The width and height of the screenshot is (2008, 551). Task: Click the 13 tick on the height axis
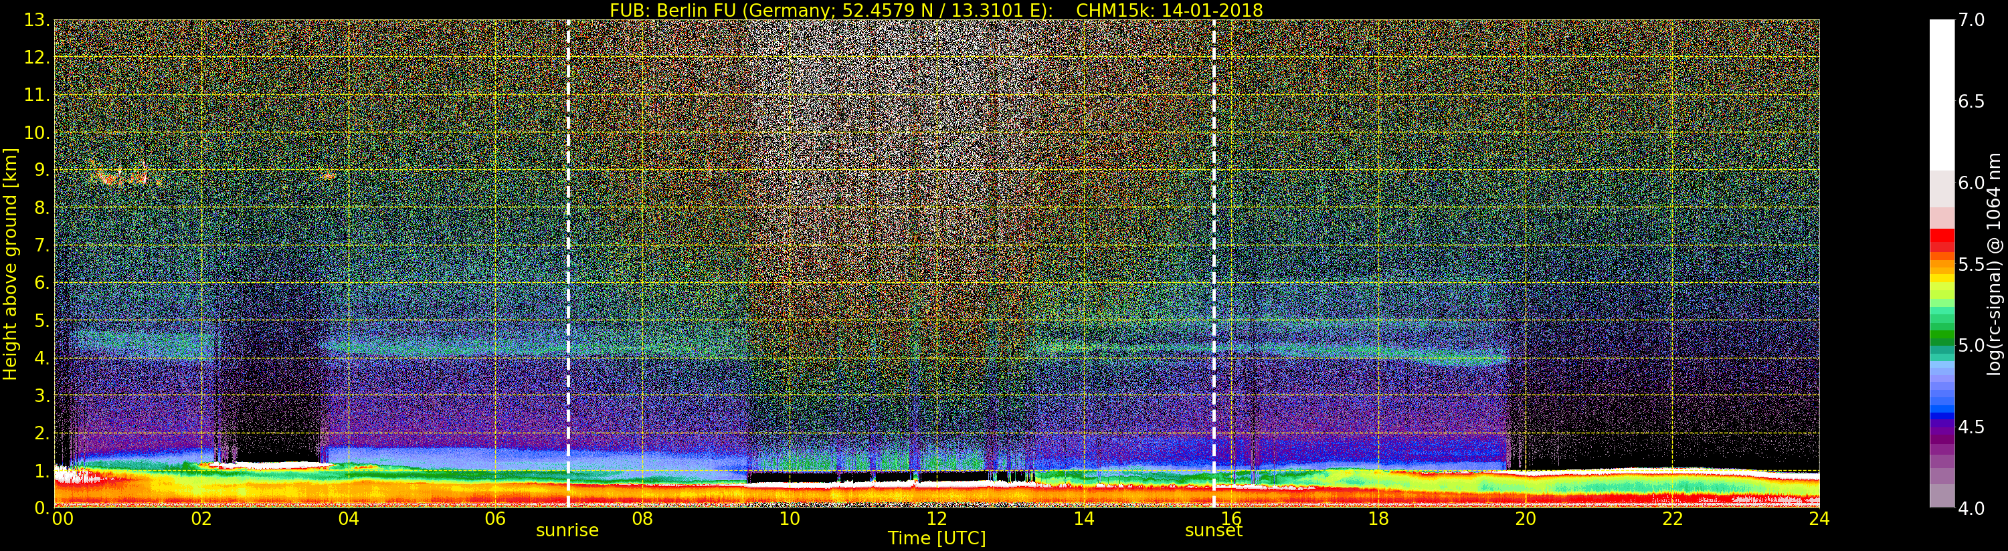coord(36,20)
